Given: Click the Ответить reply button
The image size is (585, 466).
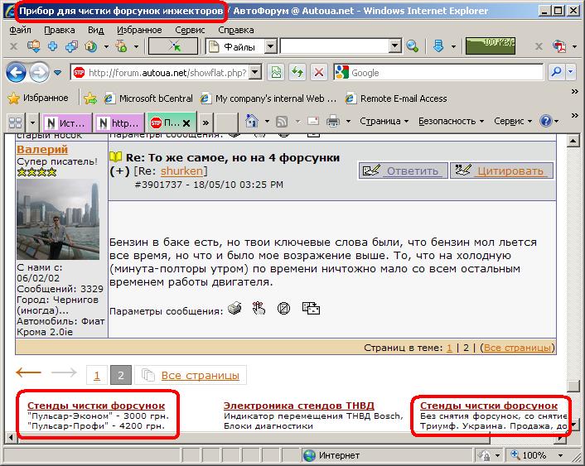Looking at the screenshot, I should [403, 171].
